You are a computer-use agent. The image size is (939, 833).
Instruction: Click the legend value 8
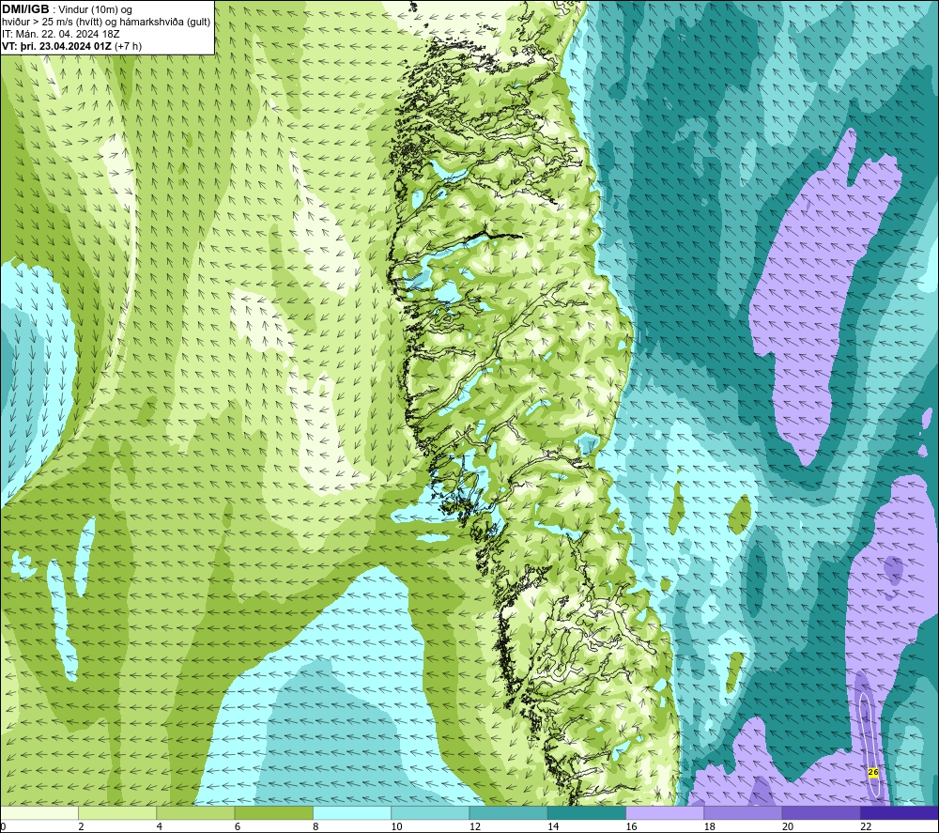(x=316, y=826)
